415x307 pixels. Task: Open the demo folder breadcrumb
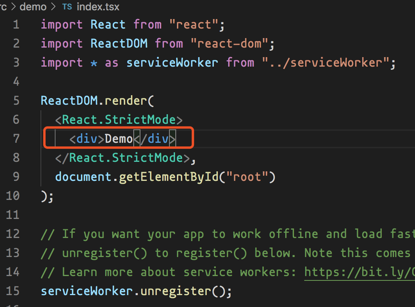point(33,7)
